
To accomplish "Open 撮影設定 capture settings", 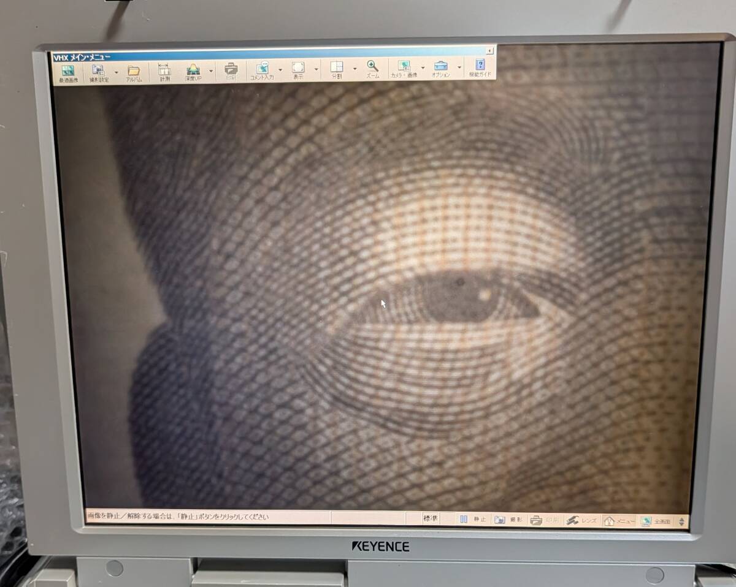I will (98, 73).
